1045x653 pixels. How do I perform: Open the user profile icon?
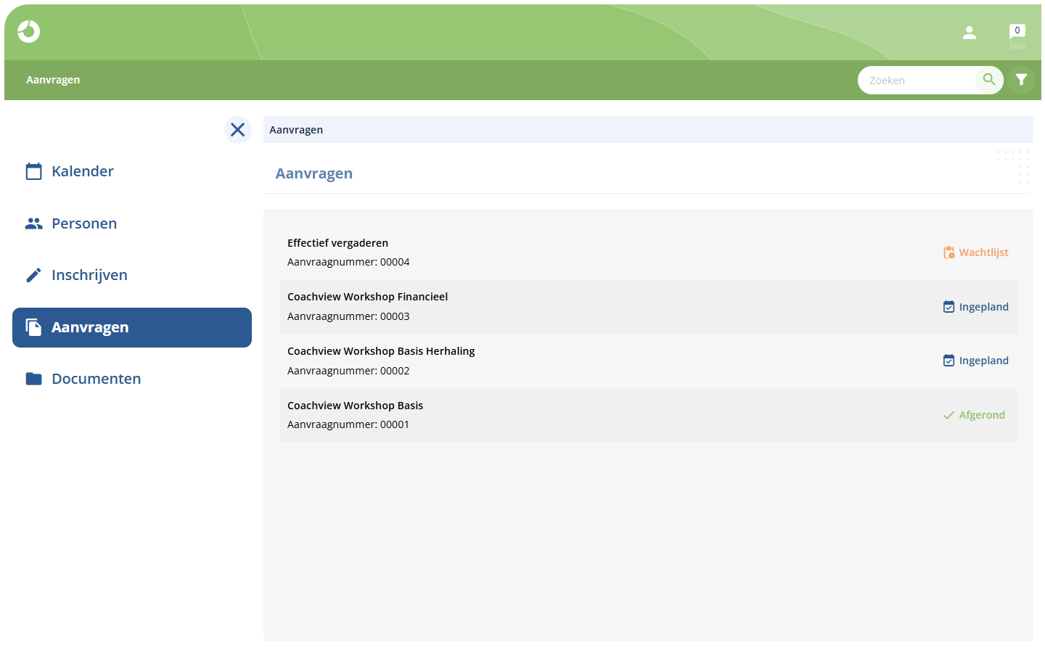pyautogui.click(x=970, y=33)
